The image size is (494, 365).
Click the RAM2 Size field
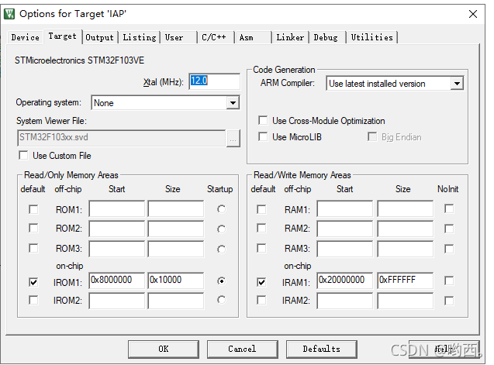(x=405, y=229)
